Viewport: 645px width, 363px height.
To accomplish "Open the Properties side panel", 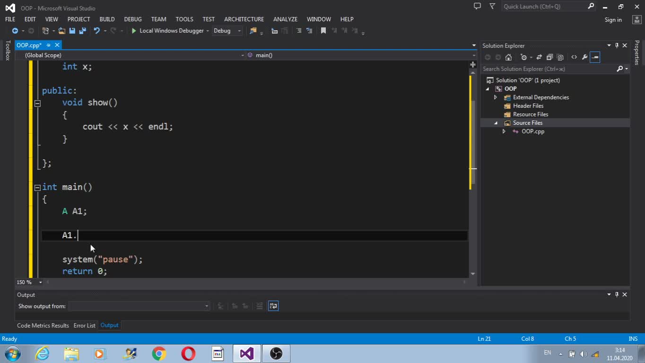I will tap(637, 52).
